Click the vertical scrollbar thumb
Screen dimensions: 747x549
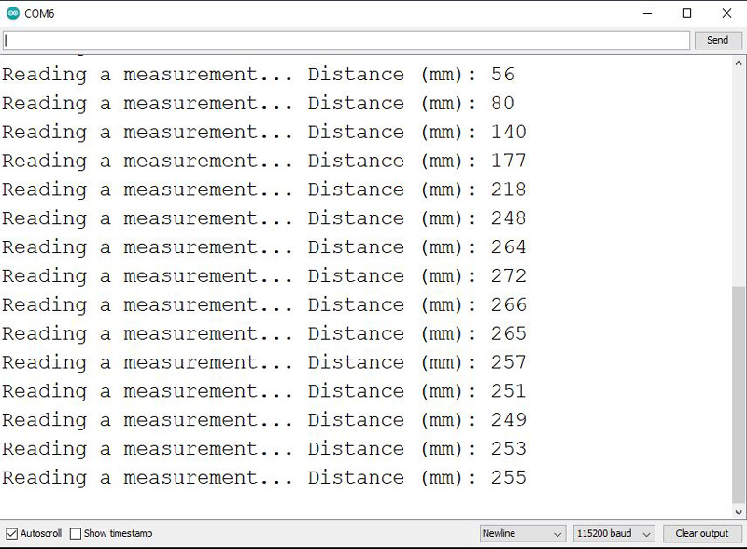739,392
